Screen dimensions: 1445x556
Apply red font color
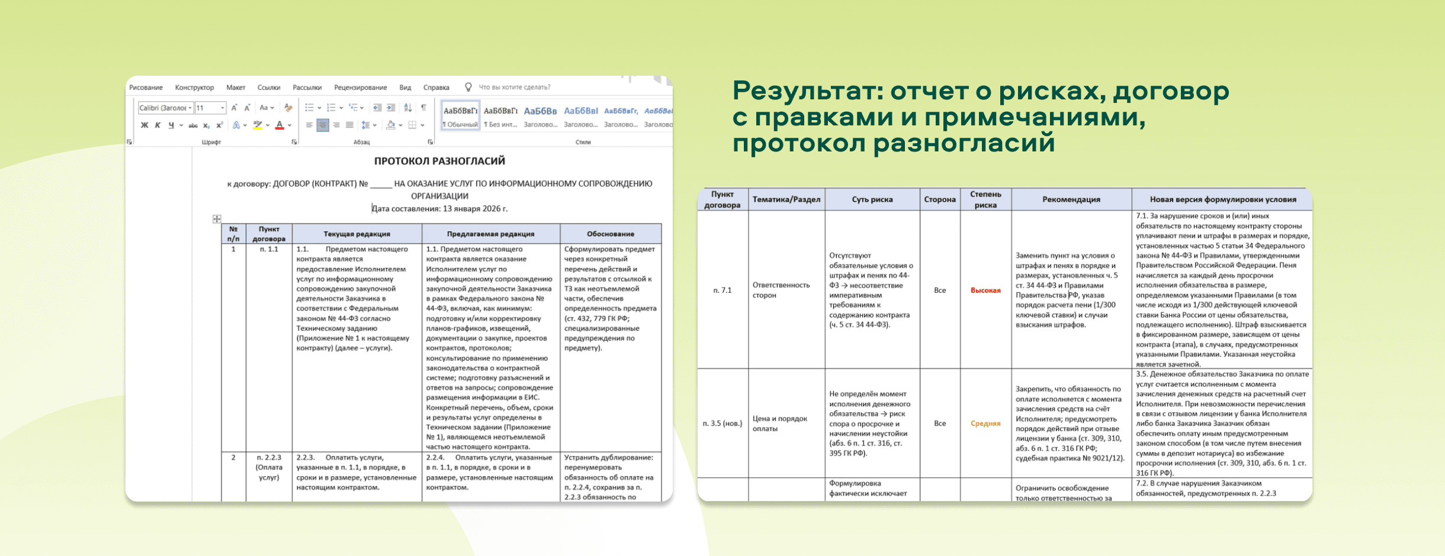pos(280,125)
